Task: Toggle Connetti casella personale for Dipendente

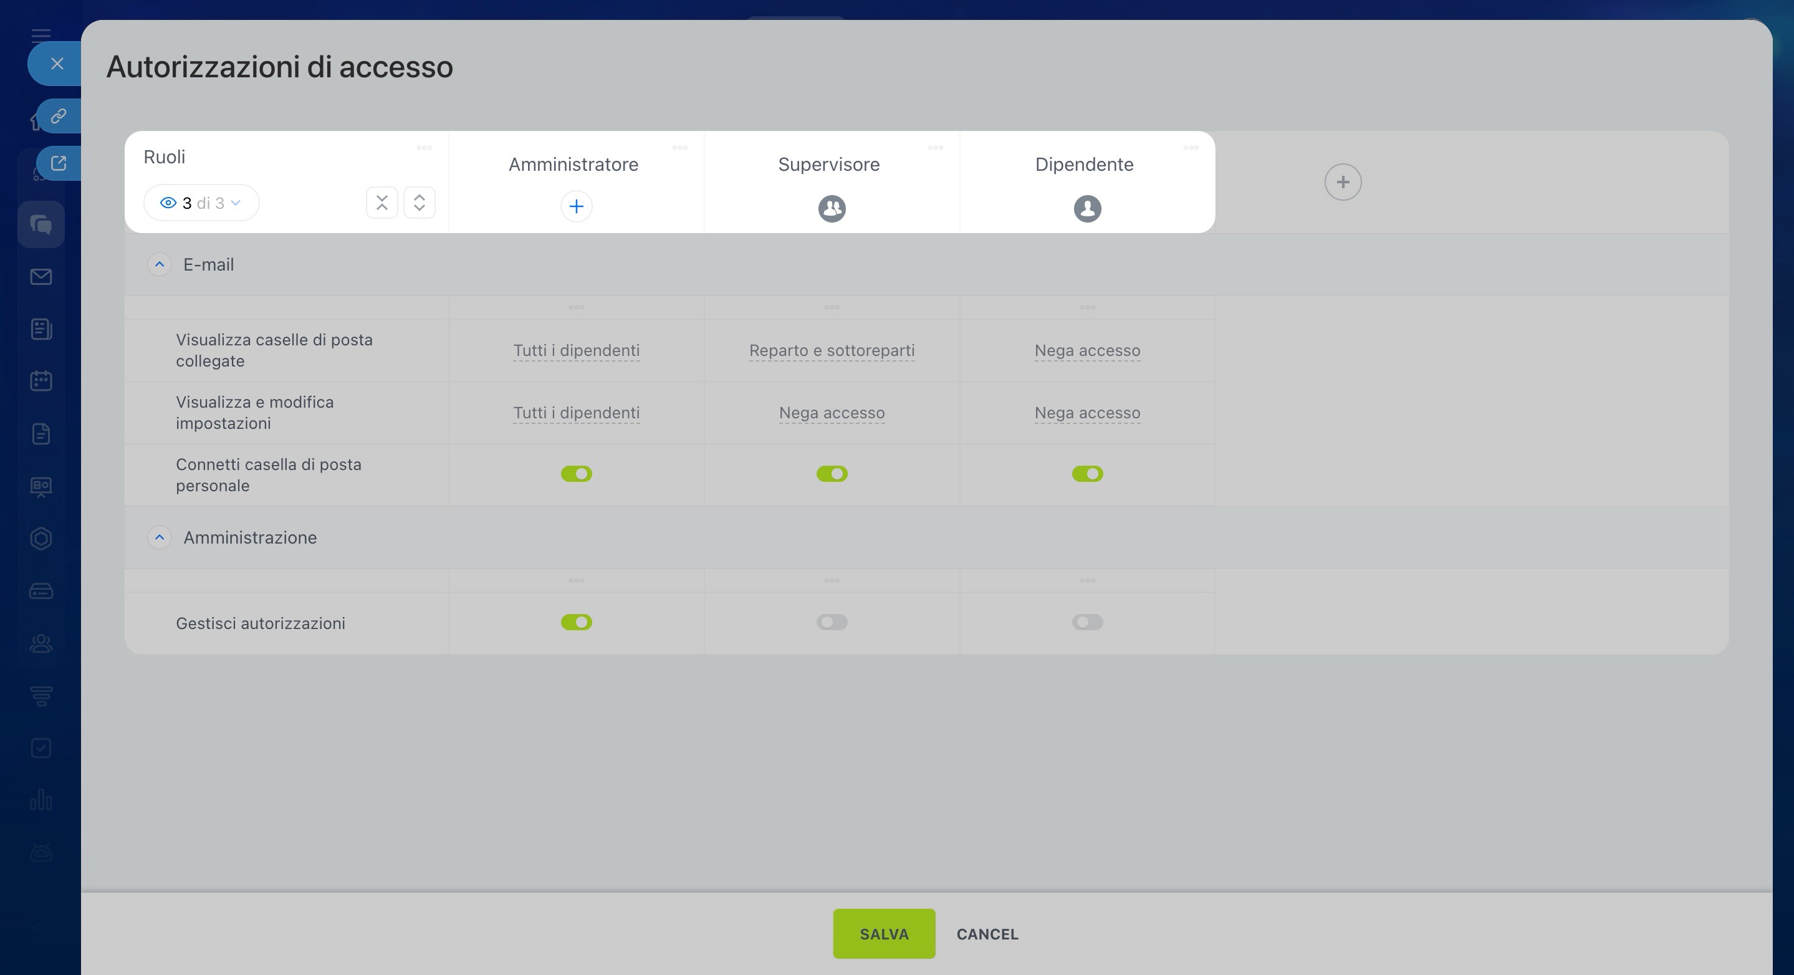Action: (x=1087, y=474)
